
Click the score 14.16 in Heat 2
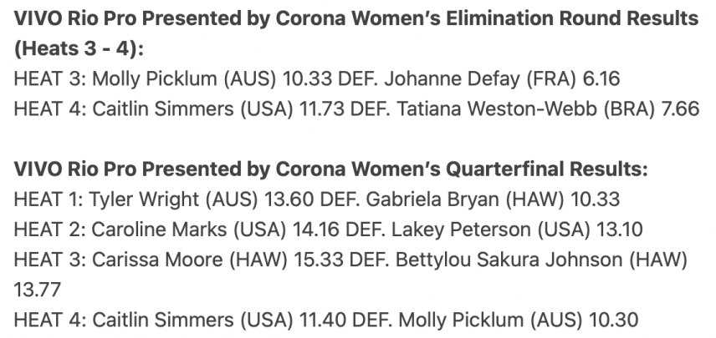(316, 230)
